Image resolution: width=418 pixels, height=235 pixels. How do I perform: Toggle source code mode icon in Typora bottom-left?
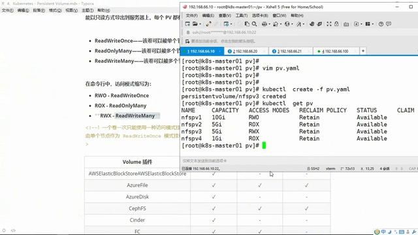pos(13,230)
